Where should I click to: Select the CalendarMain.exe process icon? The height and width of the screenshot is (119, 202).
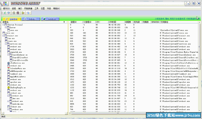[9, 68]
